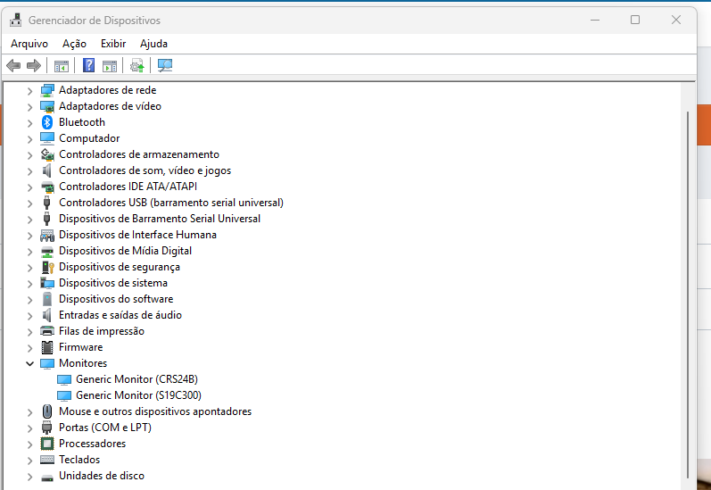The width and height of the screenshot is (711, 490).
Task: Expand the Unidades de disco node
Action: pos(30,477)
